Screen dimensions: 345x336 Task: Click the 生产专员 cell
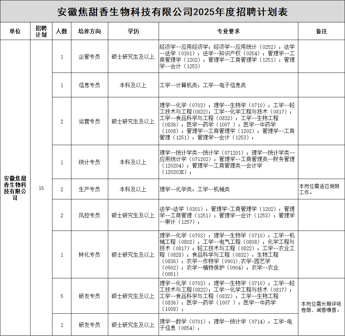coord(89,189)
